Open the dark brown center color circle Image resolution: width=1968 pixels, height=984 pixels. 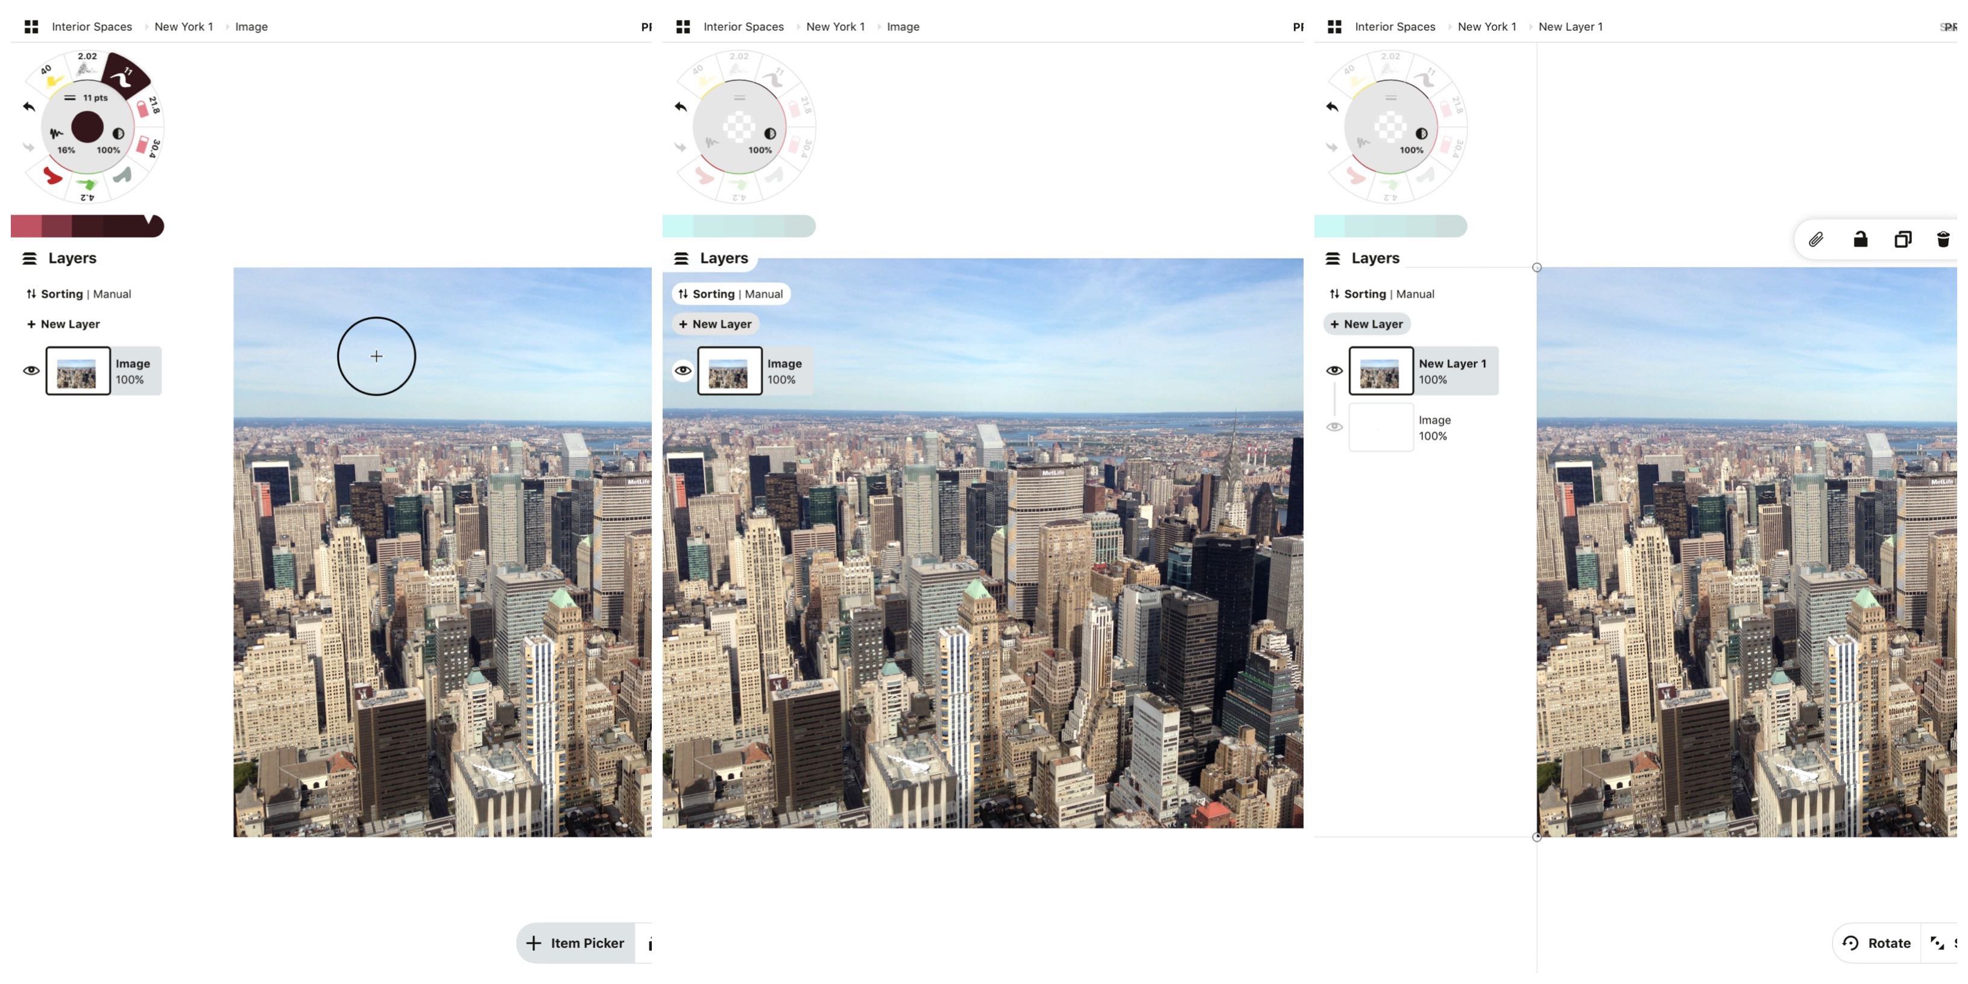[87, 127]
